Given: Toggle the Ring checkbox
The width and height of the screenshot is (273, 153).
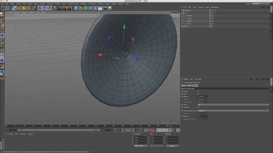Looking at the screenshot, I should click(198, 94).
